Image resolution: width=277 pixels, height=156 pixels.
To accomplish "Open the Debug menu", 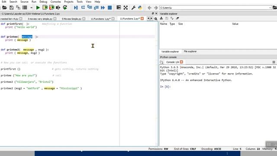I will pyautogui.click(x=43, y=2).
